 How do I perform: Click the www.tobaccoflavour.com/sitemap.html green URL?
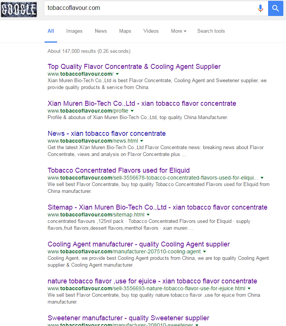coord(96,215)
